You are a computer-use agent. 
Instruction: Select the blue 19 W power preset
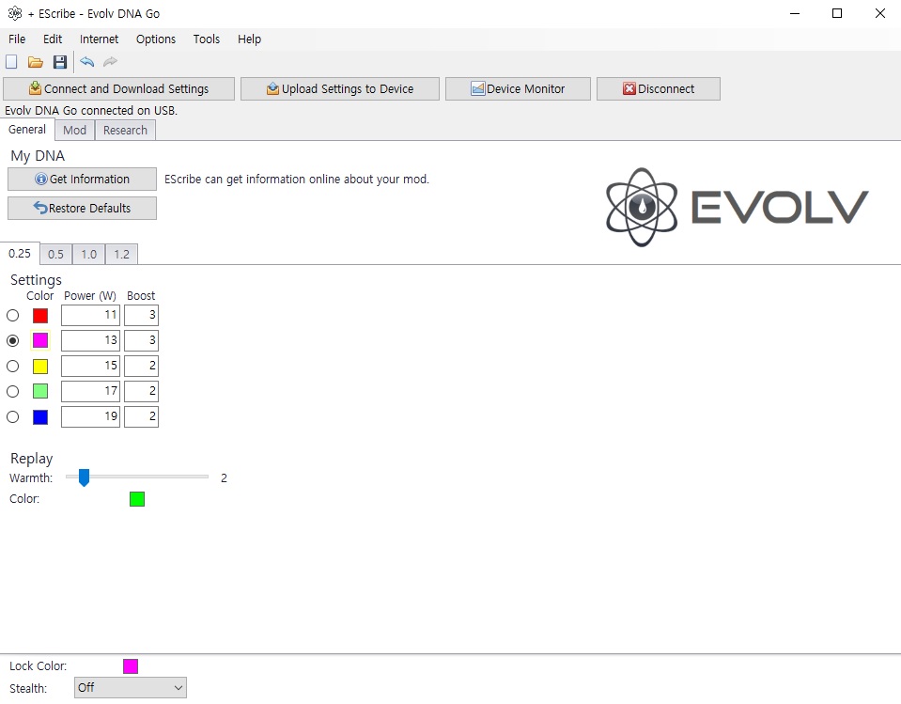pos(12,416)
